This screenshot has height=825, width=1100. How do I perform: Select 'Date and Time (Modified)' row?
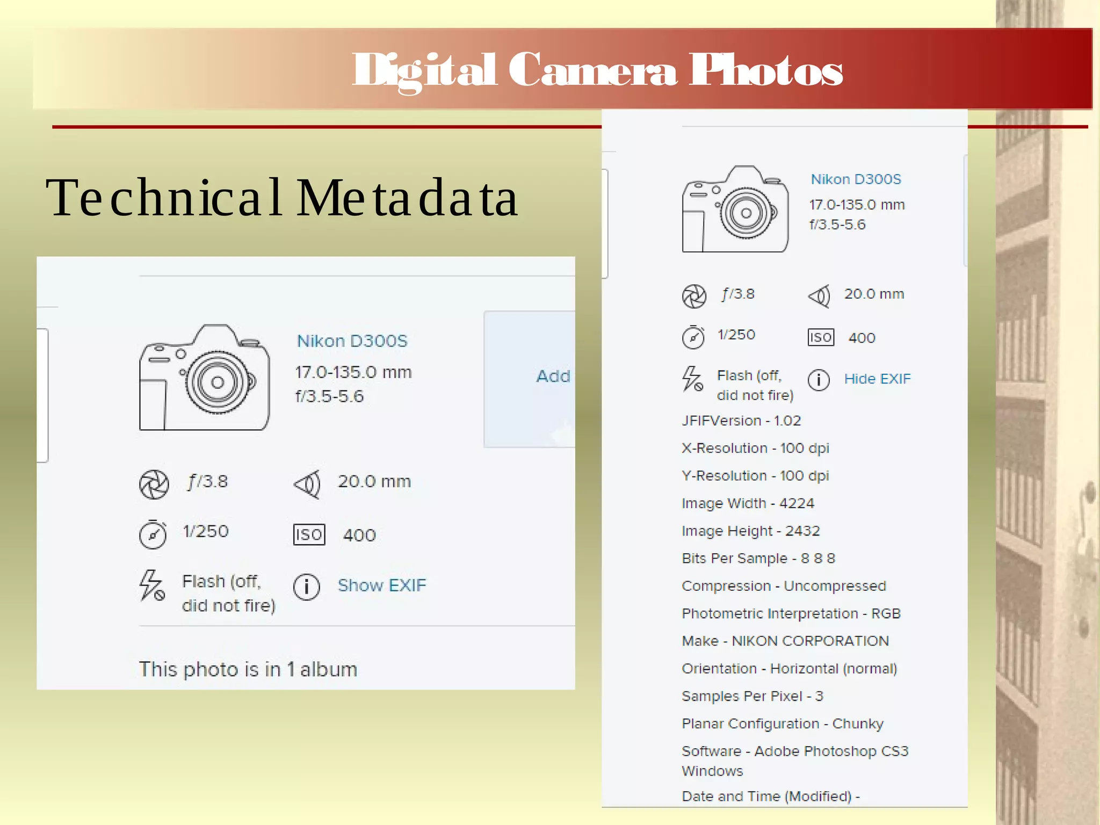[771, 796]
